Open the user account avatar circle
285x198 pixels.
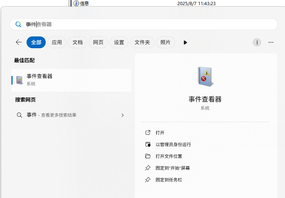pos(257,42)
